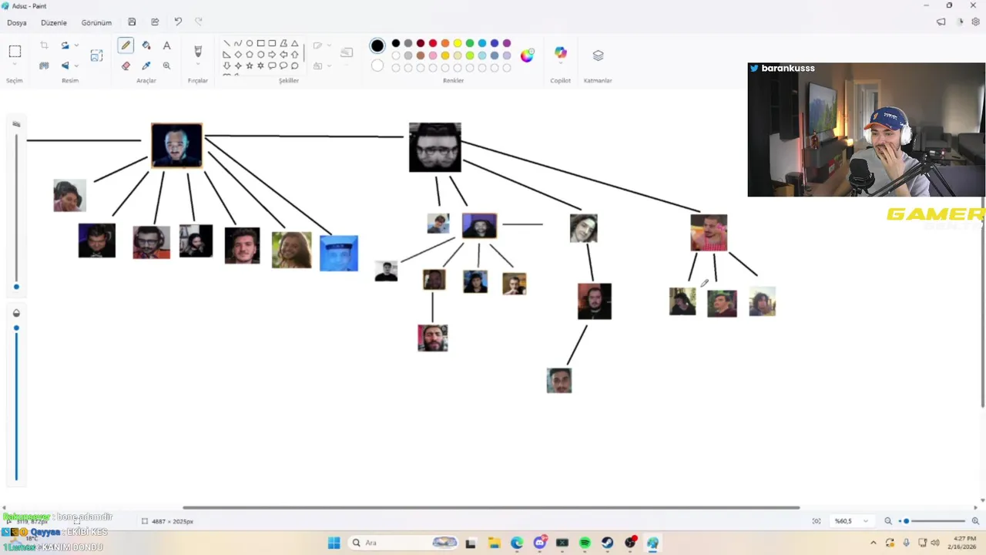Pick the Eraser tool
986x555 pixels.
tap(126, 66)
